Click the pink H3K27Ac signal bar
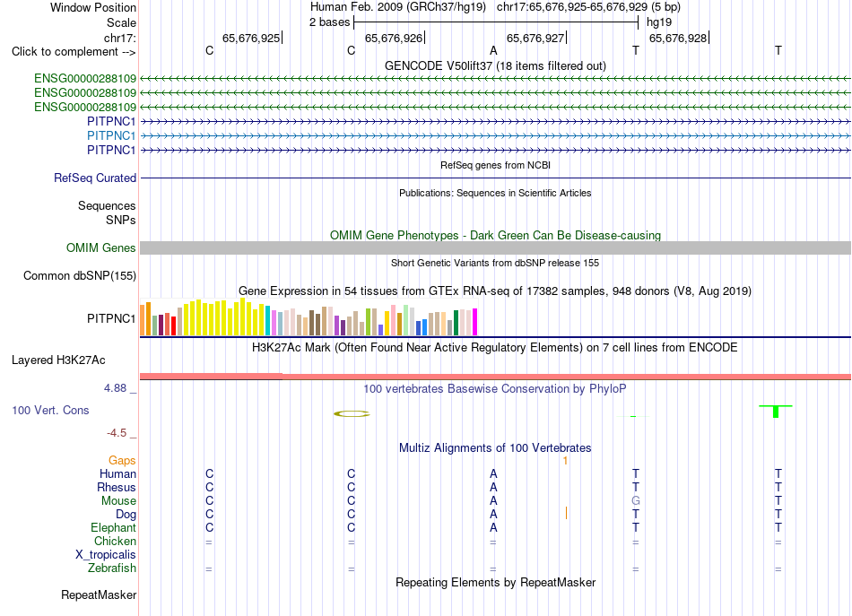Screen dimensions: 852x616 pyautogui.click(x=495, y=376)
